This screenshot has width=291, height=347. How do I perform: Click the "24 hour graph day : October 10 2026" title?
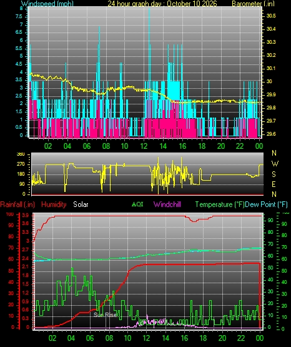pos(162,4)
